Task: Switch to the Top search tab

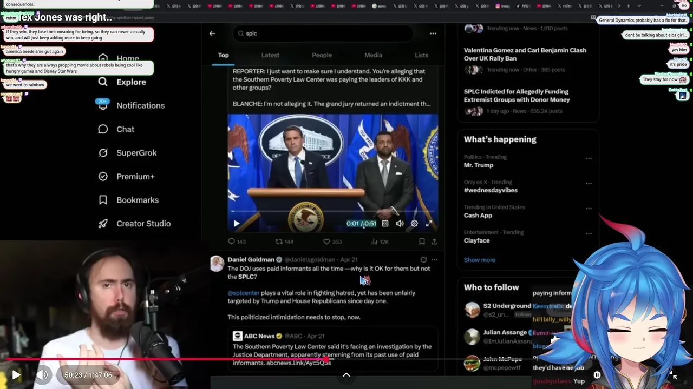Action: click(223, 55)
